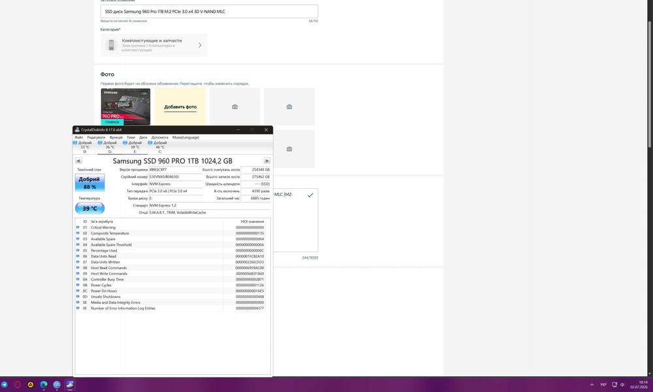Image resolution: width=653 pixels, height=392 pixels.
Task: Go to the previous disk arrow
Action: [x=78, y=161]
